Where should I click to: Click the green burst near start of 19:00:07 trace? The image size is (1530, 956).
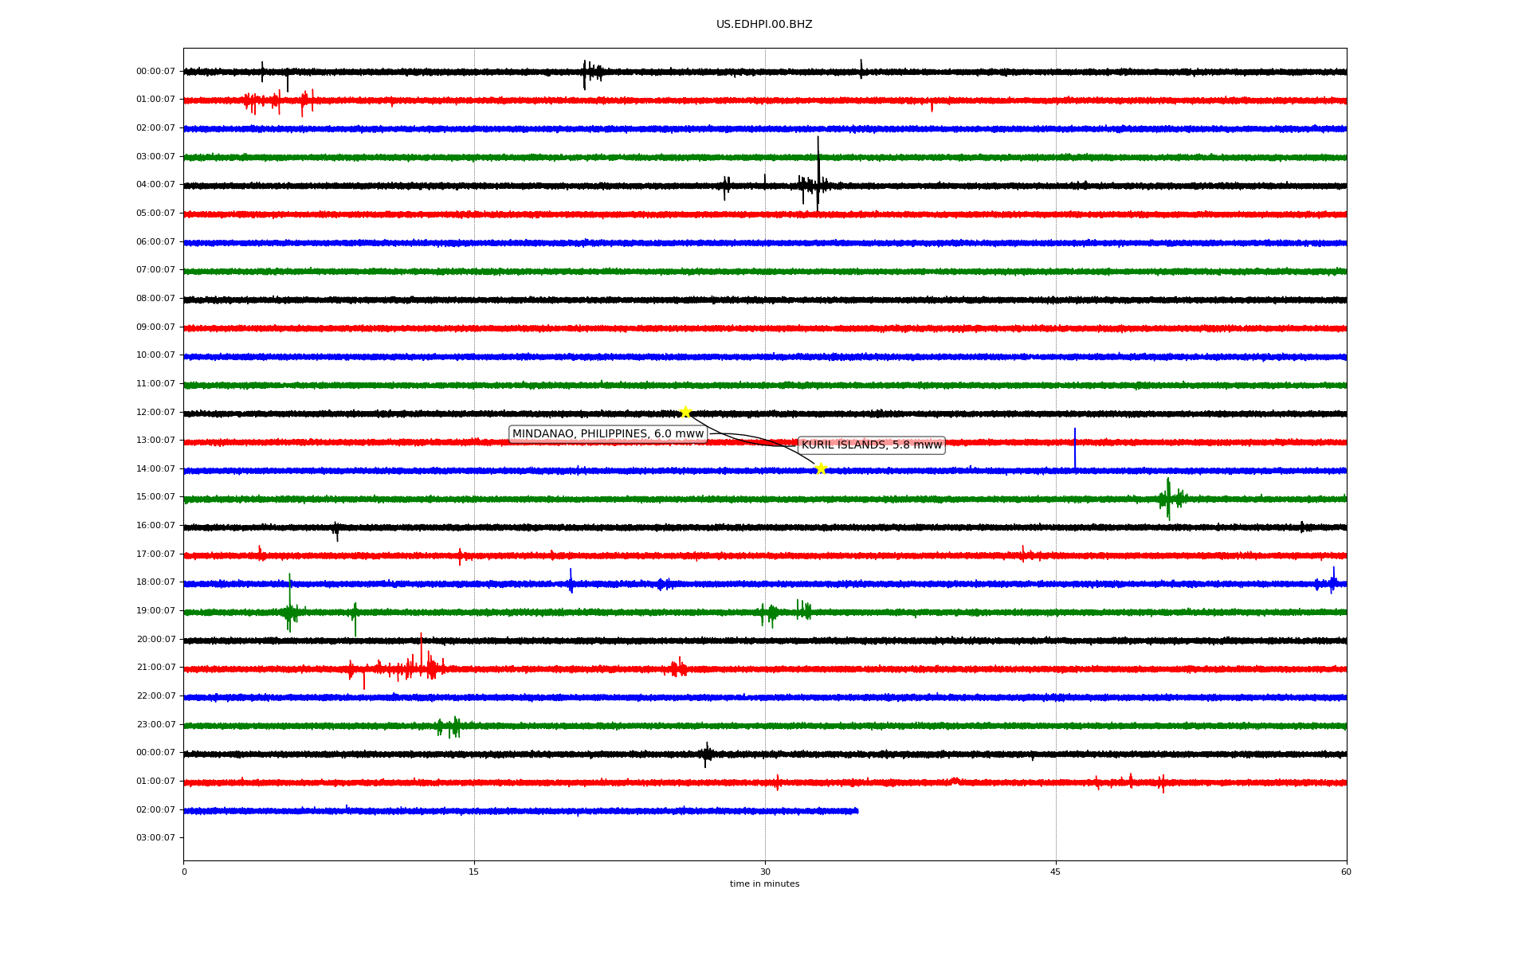click(x=290, y=611)
